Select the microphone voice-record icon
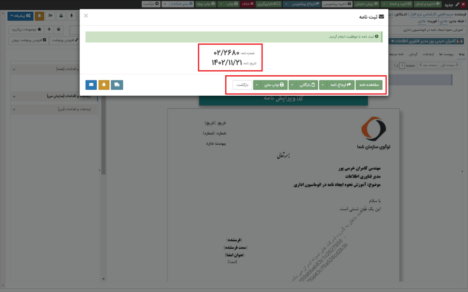 tap(72, 16)
